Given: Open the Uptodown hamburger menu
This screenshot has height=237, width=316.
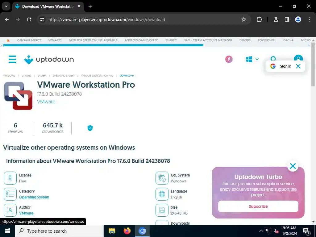Looking at the screenshot, I should coord(12,59).
